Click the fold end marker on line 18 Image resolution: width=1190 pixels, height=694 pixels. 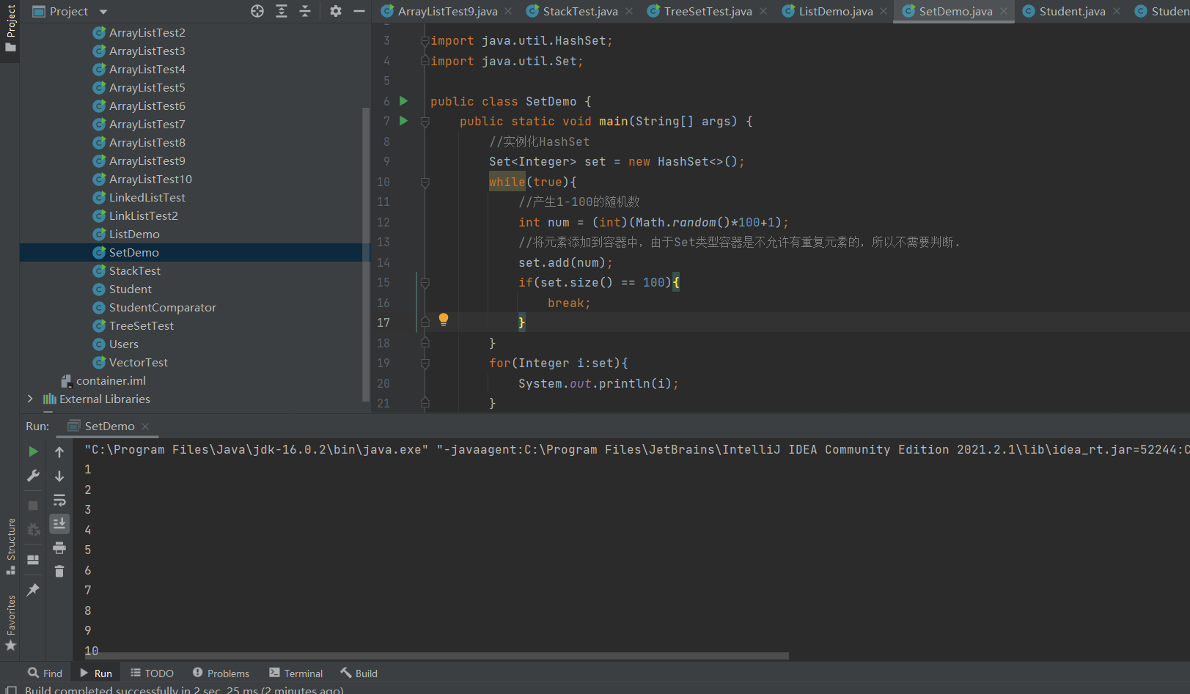tap(425, 342)
